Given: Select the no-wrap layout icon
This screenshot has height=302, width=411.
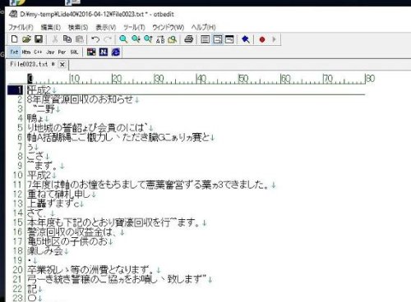Looking at the screenshot, I should click(x=205, y=39).
